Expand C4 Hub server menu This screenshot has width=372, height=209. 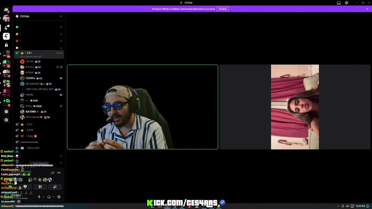pos(61,16)
